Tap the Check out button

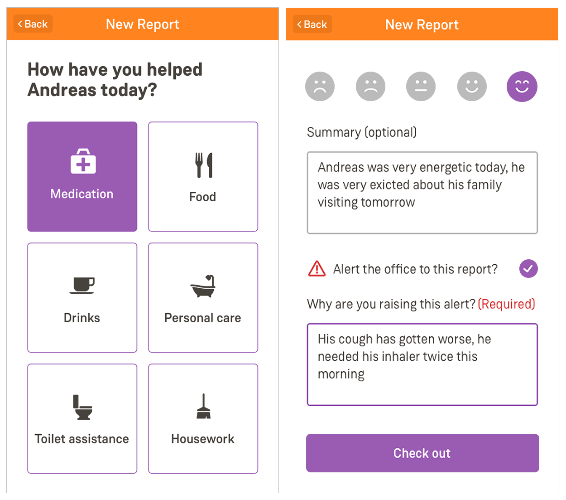pyautogui.click(x=422, y=453)
